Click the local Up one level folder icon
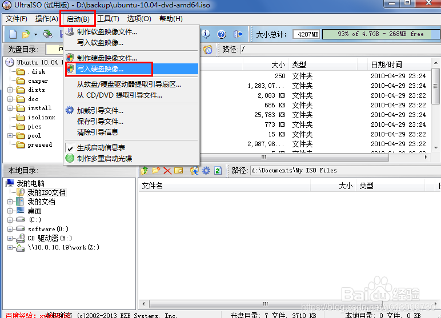 [x=145, y=170]
